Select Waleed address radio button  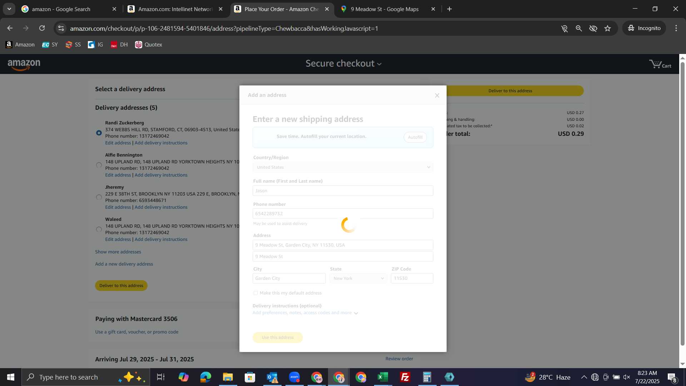(x=99, y=229)
